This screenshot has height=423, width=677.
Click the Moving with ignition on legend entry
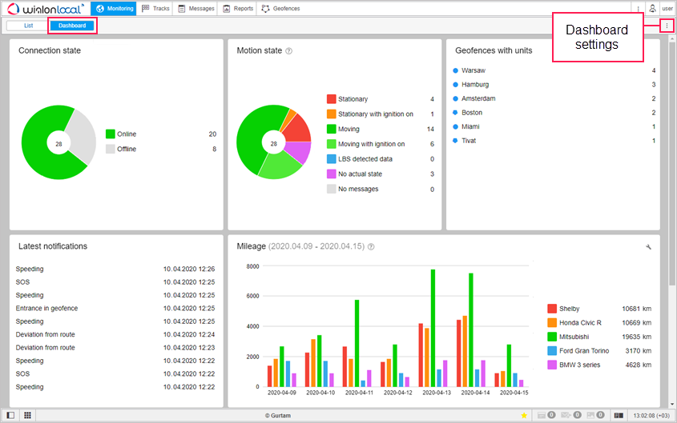(x=381, y=144)
